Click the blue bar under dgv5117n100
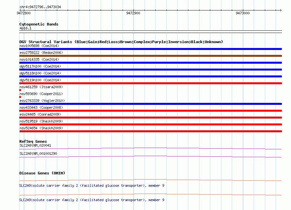The width and height of the screenshot is (291, 210). click(150, 70)
